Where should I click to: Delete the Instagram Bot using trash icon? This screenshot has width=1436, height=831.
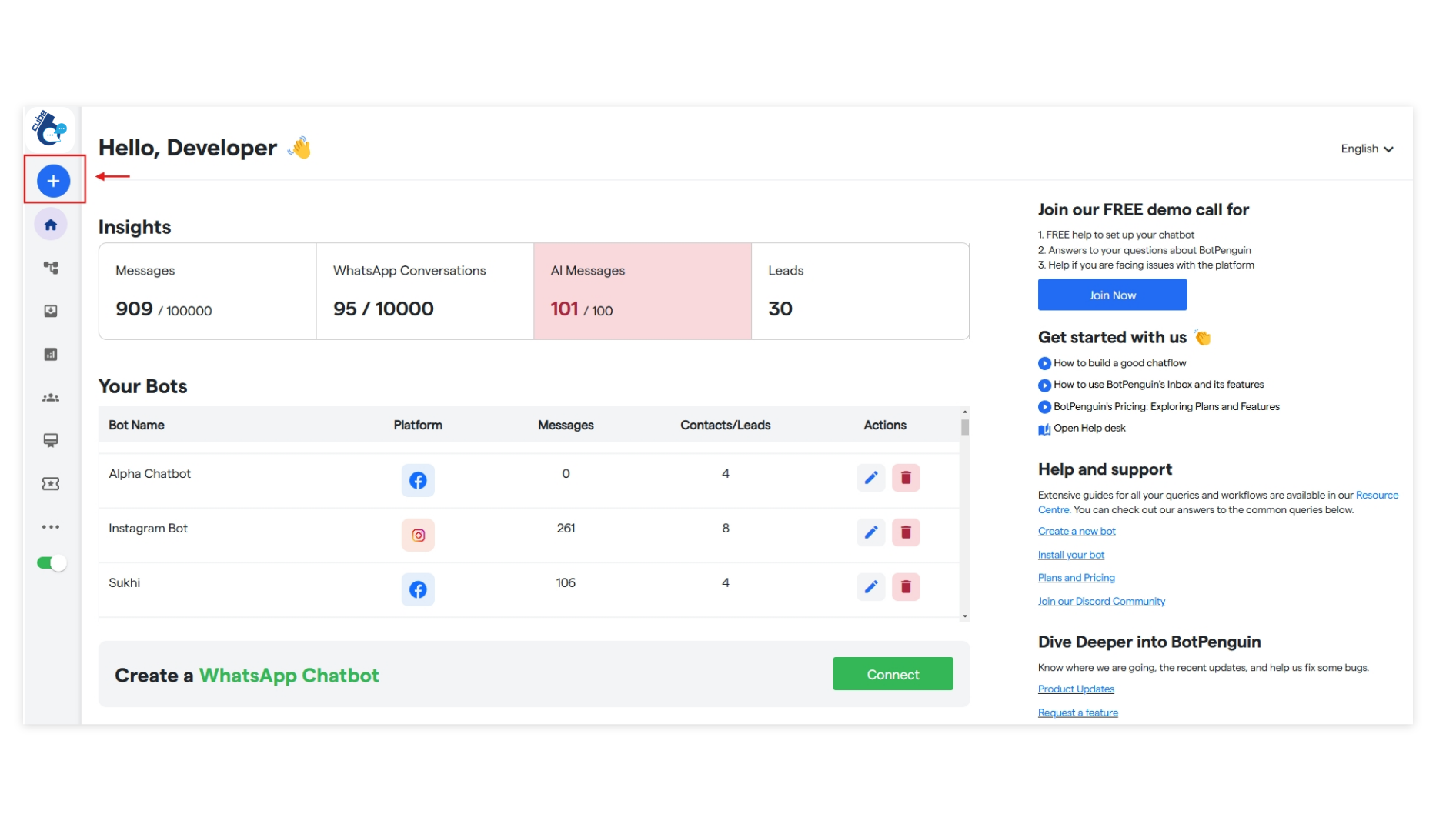click(x=906, y=532)
